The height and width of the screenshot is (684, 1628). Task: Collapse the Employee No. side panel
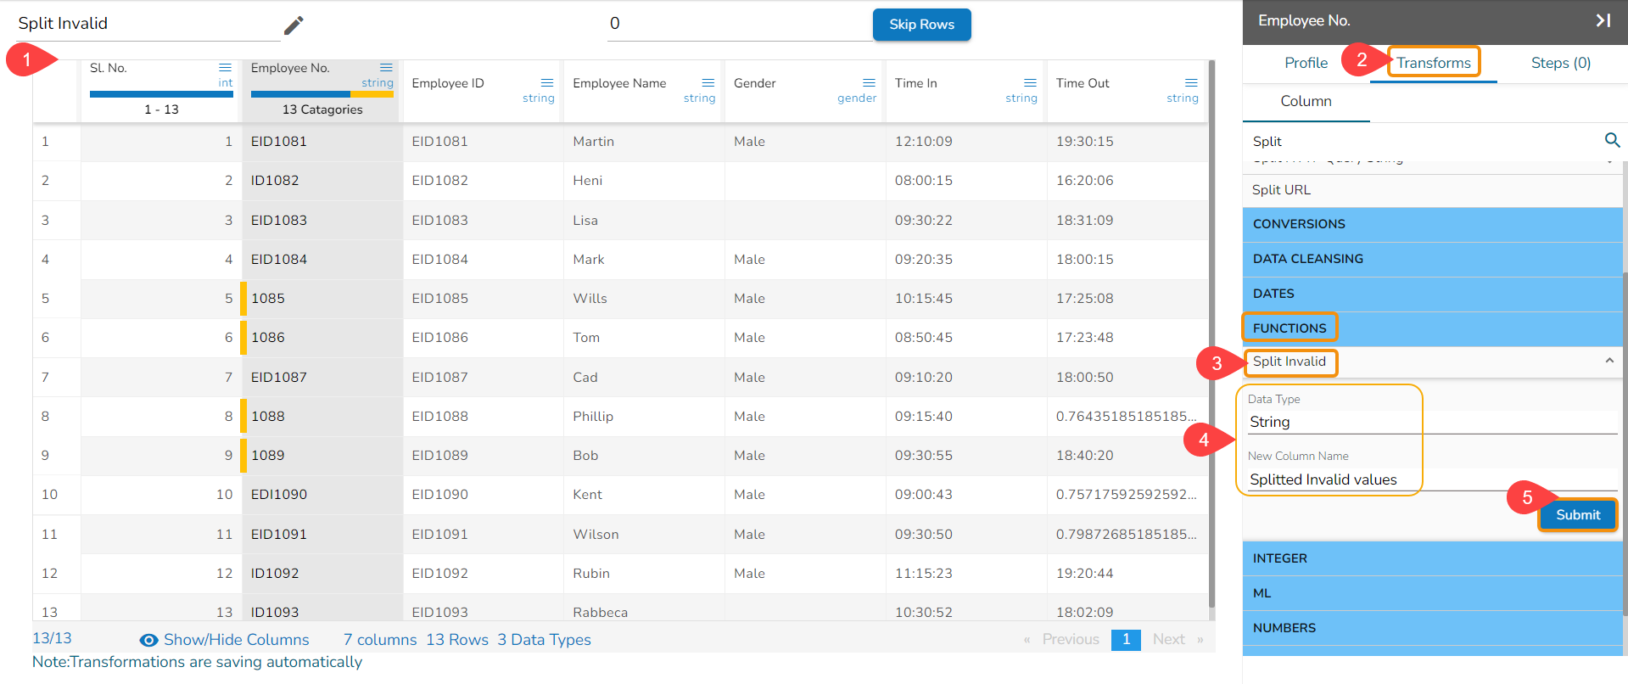tap(1603, 20)
